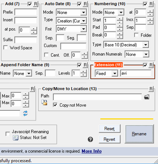Open the Extension Fixed dropdown

(106, 73)
